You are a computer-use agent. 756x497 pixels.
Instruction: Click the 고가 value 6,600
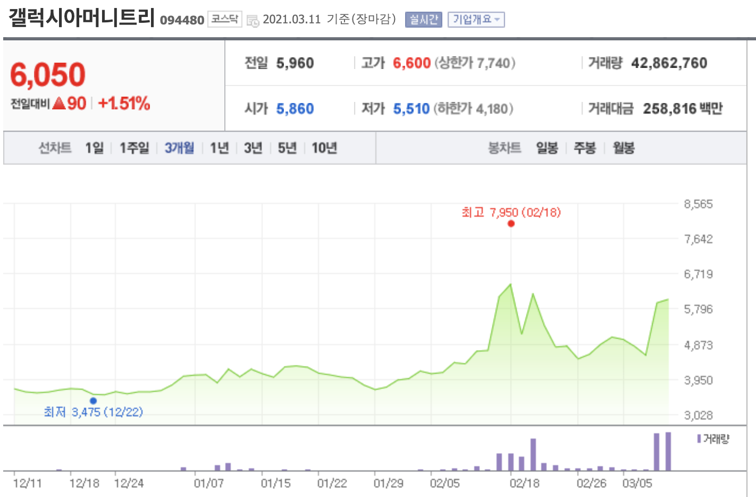[x=411, y=63]
